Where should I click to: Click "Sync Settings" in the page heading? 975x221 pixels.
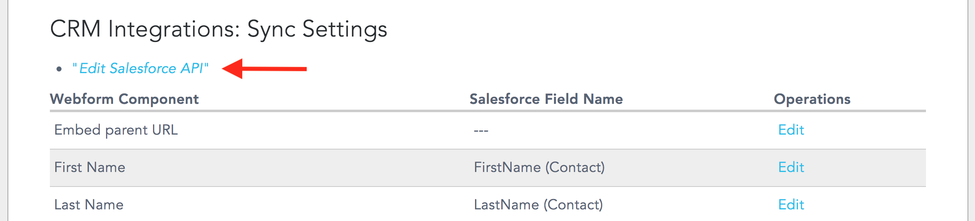point(317,29)
